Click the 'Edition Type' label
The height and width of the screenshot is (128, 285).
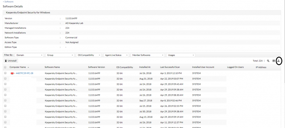[x=11, y=47]
